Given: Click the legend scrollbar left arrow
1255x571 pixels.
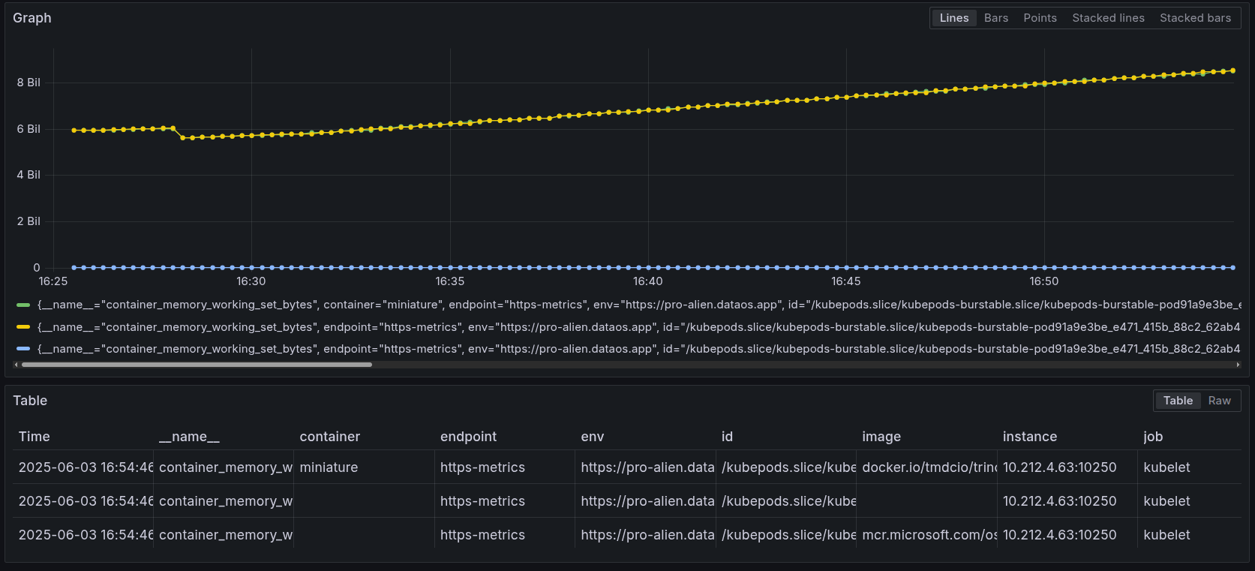Looking at the screenshot, I should pos(16,365).
